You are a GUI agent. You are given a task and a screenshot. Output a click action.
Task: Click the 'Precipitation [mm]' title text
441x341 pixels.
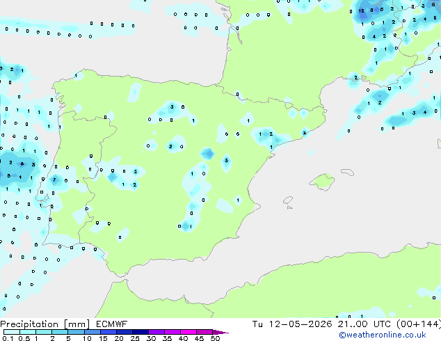[x=45, y=324]
